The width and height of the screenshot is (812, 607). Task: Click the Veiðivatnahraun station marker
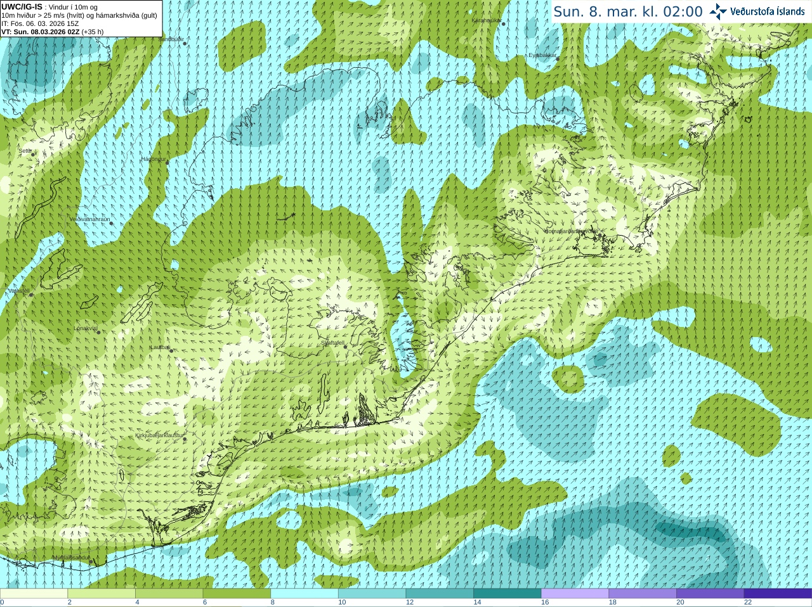[111, 223]
